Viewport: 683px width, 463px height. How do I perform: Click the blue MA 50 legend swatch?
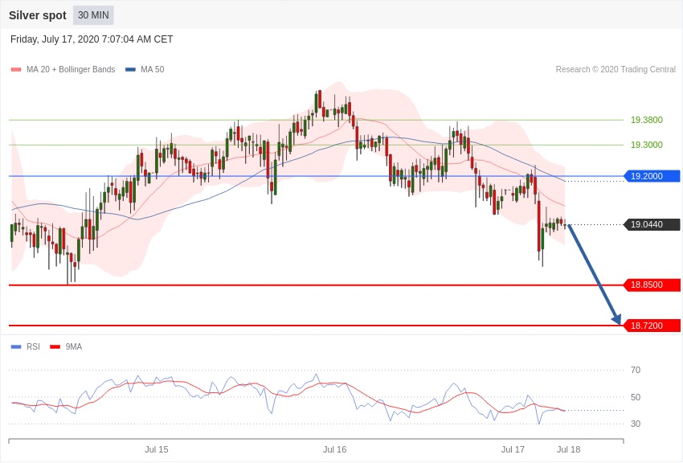[x=130, y=70]
